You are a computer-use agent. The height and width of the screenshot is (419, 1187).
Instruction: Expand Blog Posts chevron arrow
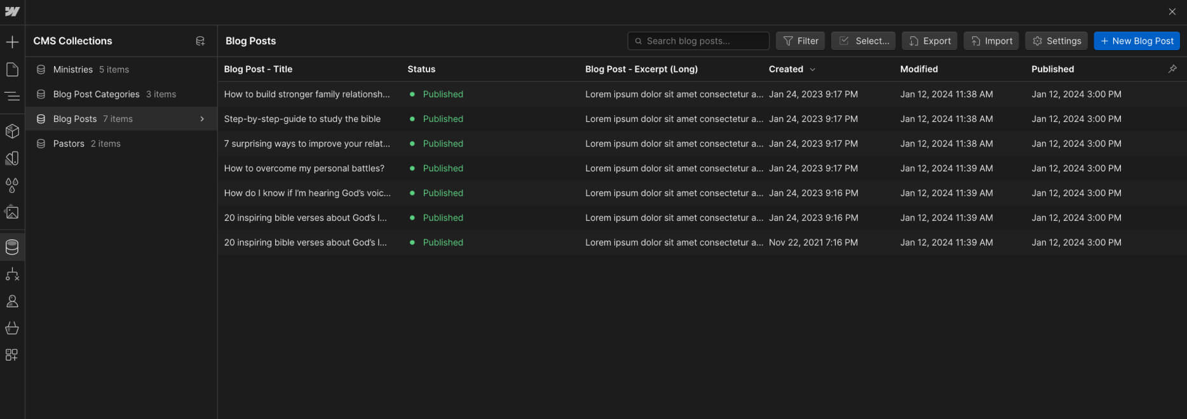coord(202,119)
